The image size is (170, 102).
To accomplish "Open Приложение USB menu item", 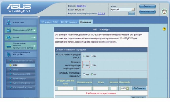I will [21, 74].
